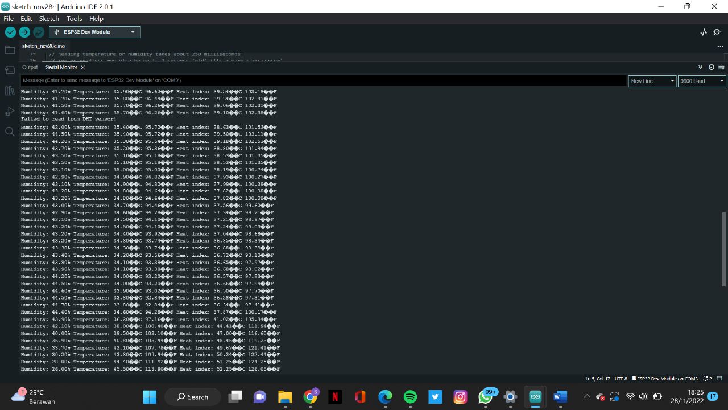Open the Tools menu
Viewport: 728px width, 410px height.
click(x=74, y=18)
